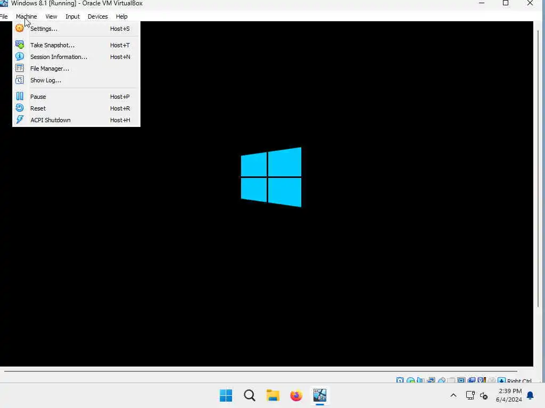The height and width of the screenshot is (408, 545).
Task: Click the horizontal scrollbar under VM display
Action: [261, 371]
